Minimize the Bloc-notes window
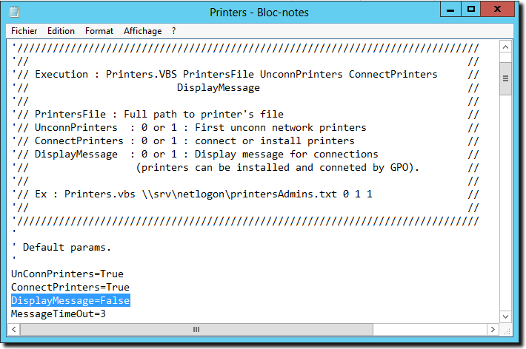Viewport: 526px width, 349px height. coord(450,10)
